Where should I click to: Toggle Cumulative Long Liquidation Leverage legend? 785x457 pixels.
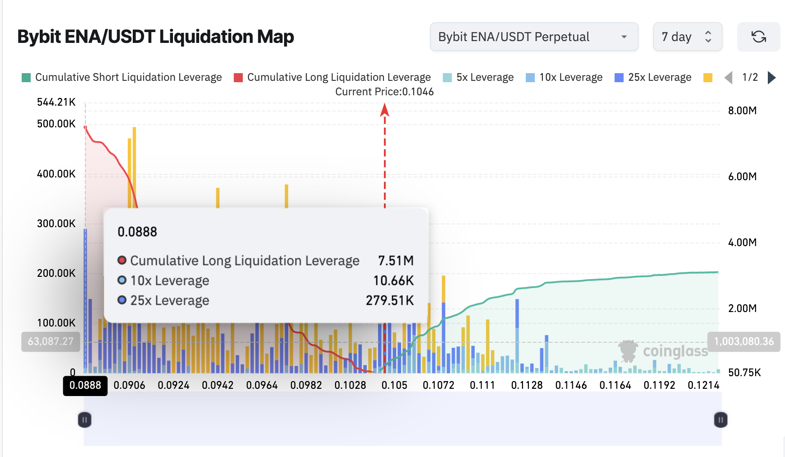click(332, 78)
